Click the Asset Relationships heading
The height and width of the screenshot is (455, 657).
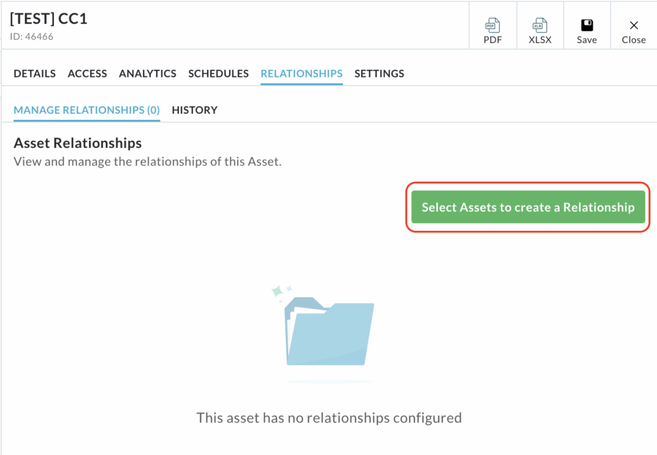click(x=78, y=143)
